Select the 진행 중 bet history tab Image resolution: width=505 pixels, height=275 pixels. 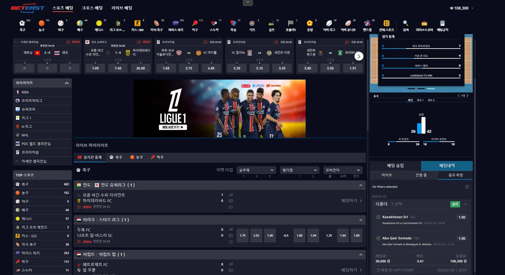click(x=421, y=175)
